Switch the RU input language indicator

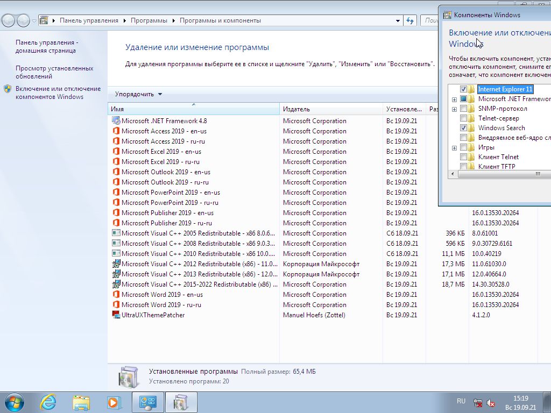461,401
